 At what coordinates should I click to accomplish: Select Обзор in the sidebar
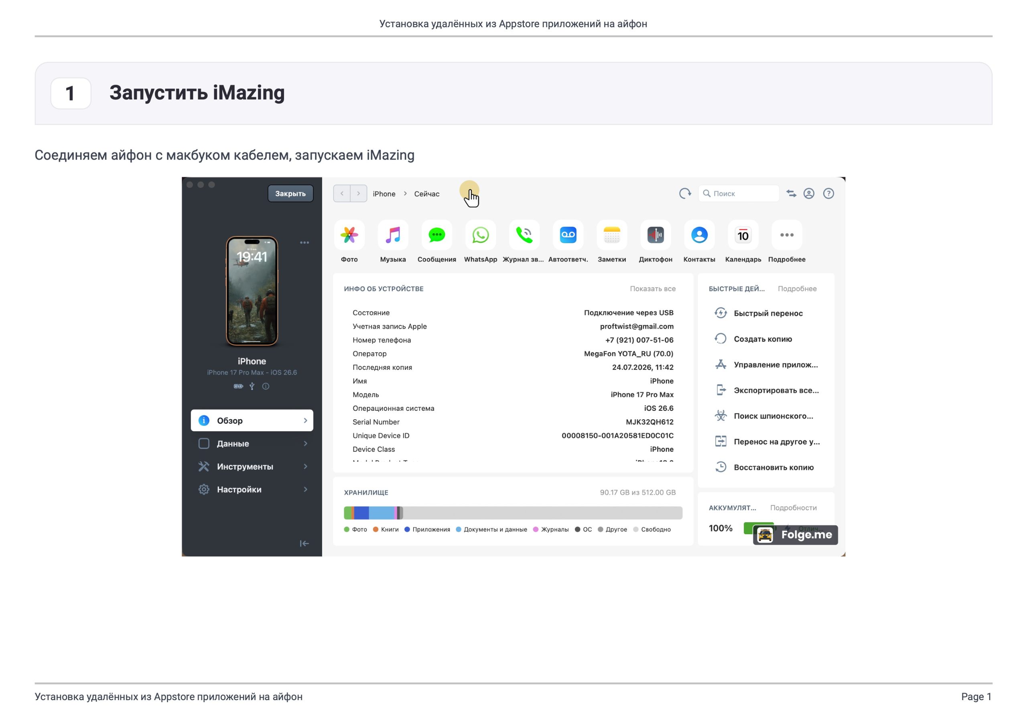(252, 420)
